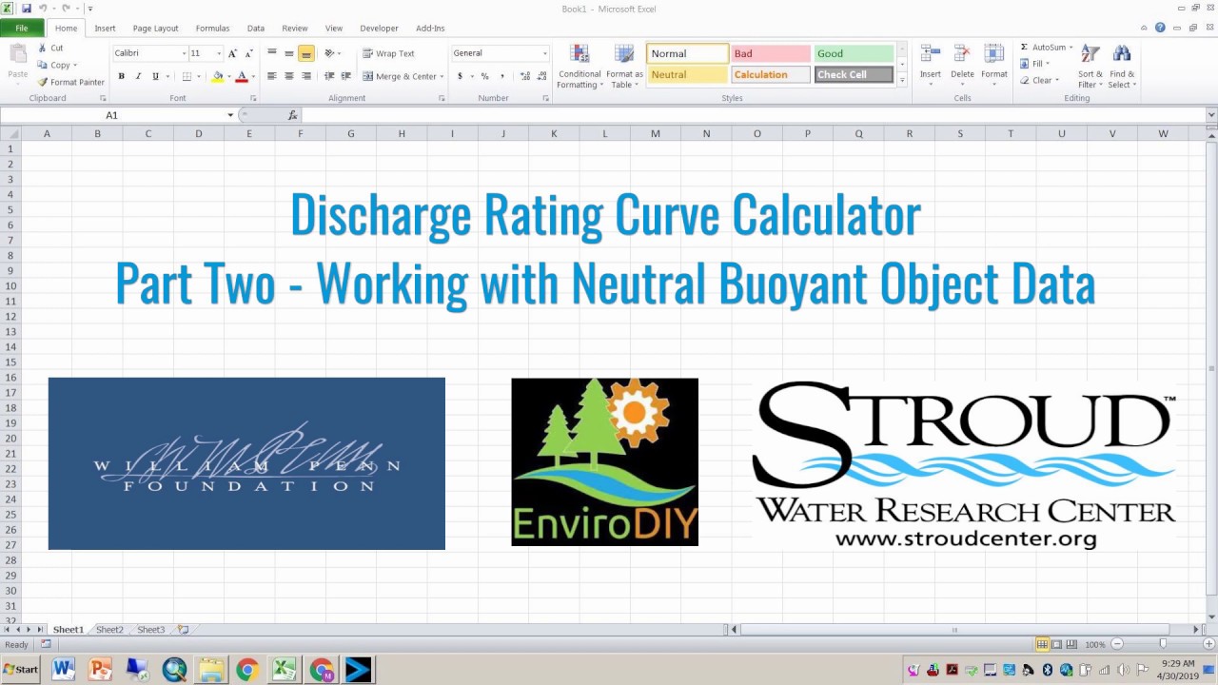The height and width of the screenshot is (685, 1218).
Task: Click the zoom slider handle
Action: point(1163,644)
